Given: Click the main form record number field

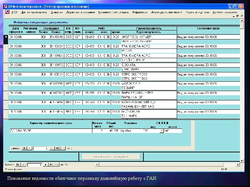Looking at the screenshot, I should pos(35,165).
